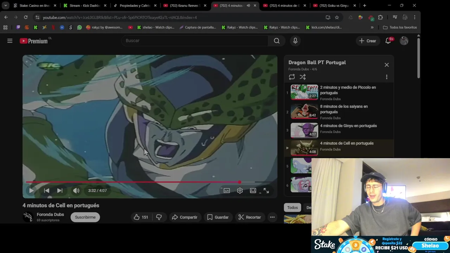The image size is (450, 253).
Task: Open 'kick.com/shelao/cli...' bookmark
Action: click(324, 27)
